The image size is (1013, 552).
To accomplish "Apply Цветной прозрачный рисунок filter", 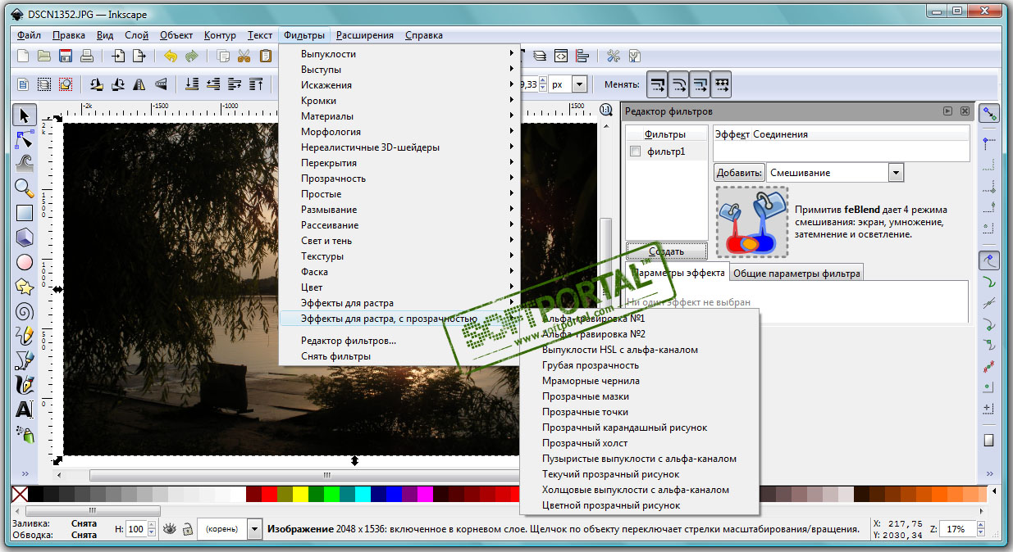I will pos(640,505).
